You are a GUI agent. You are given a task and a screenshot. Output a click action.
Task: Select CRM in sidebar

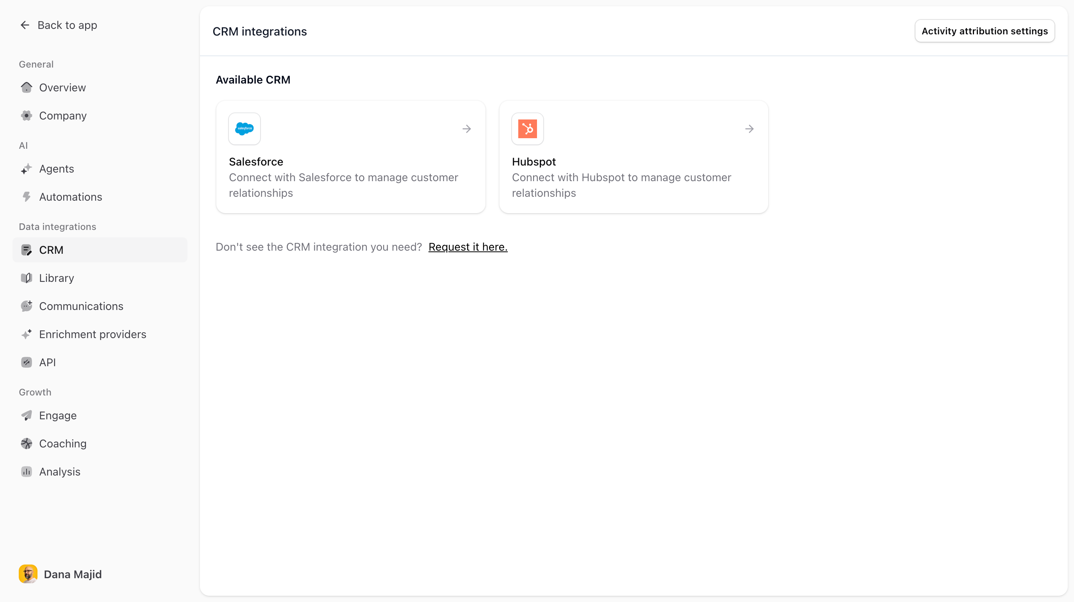click(100, 250)
